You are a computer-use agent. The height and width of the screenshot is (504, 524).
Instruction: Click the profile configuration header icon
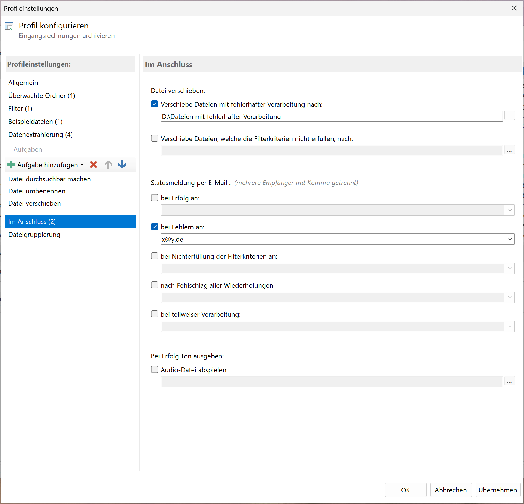tap(9, 27)
